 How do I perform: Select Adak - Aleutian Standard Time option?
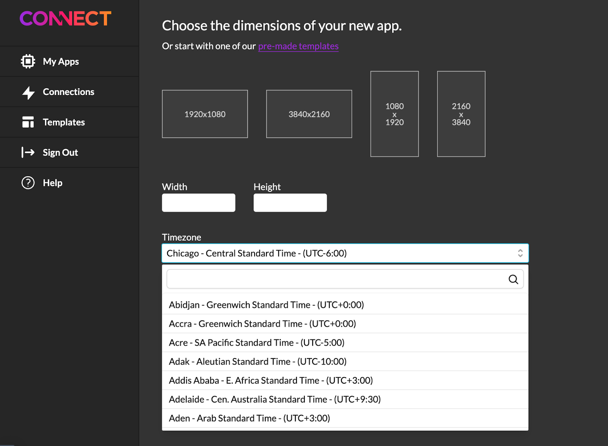tap(345, 362)
